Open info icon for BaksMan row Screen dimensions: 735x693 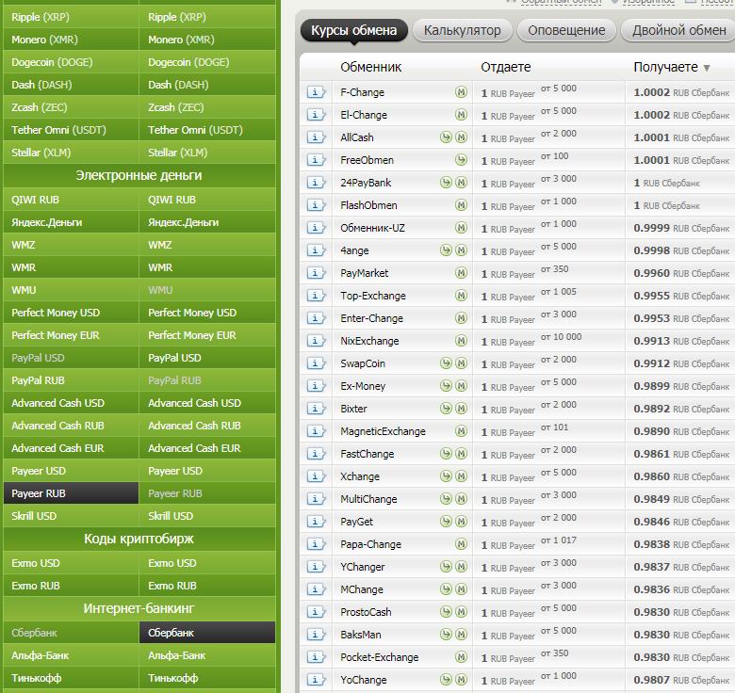[316, 635]
